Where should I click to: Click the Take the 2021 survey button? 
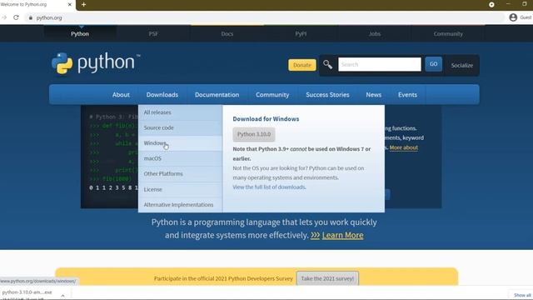coord(327,278)
